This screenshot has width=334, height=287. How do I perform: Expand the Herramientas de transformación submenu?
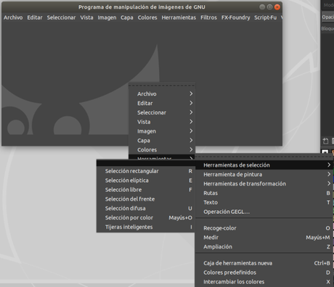264,183
